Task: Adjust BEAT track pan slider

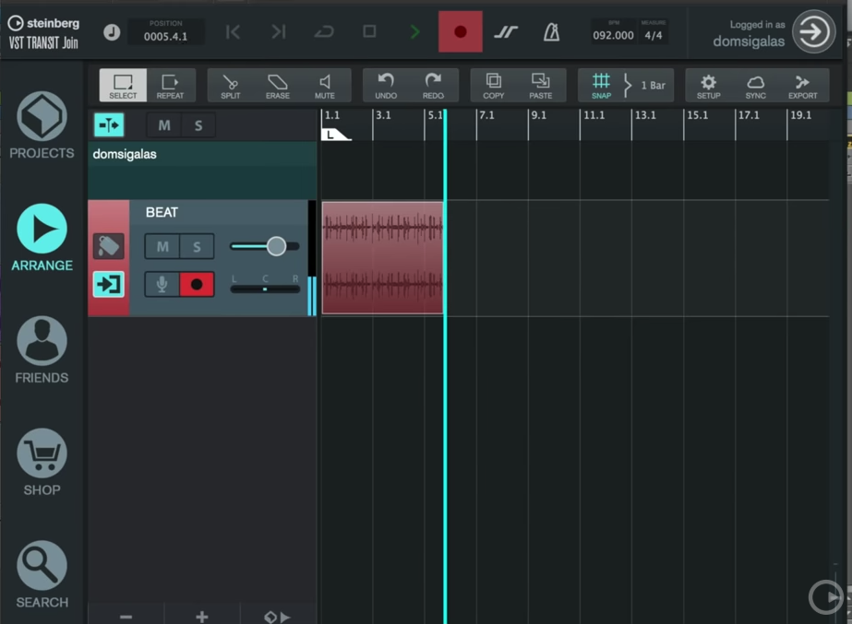Action: (265, 289)
